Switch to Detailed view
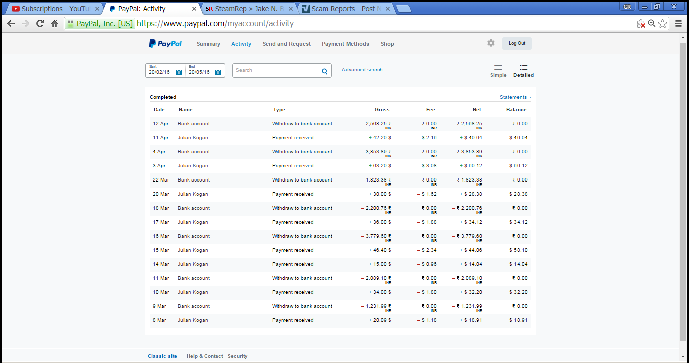This screenshot has height=363, width=689. tap(523, 71)
